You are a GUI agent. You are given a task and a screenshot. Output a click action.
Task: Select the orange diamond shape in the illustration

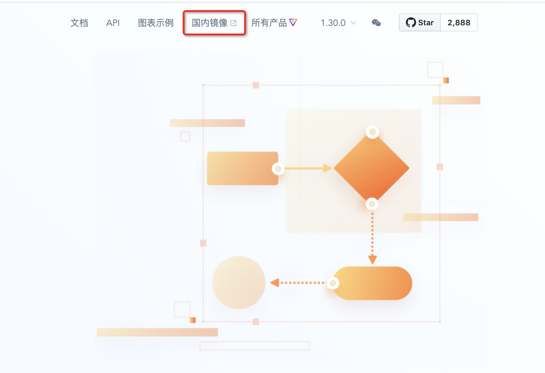click(x=372, y=168)
